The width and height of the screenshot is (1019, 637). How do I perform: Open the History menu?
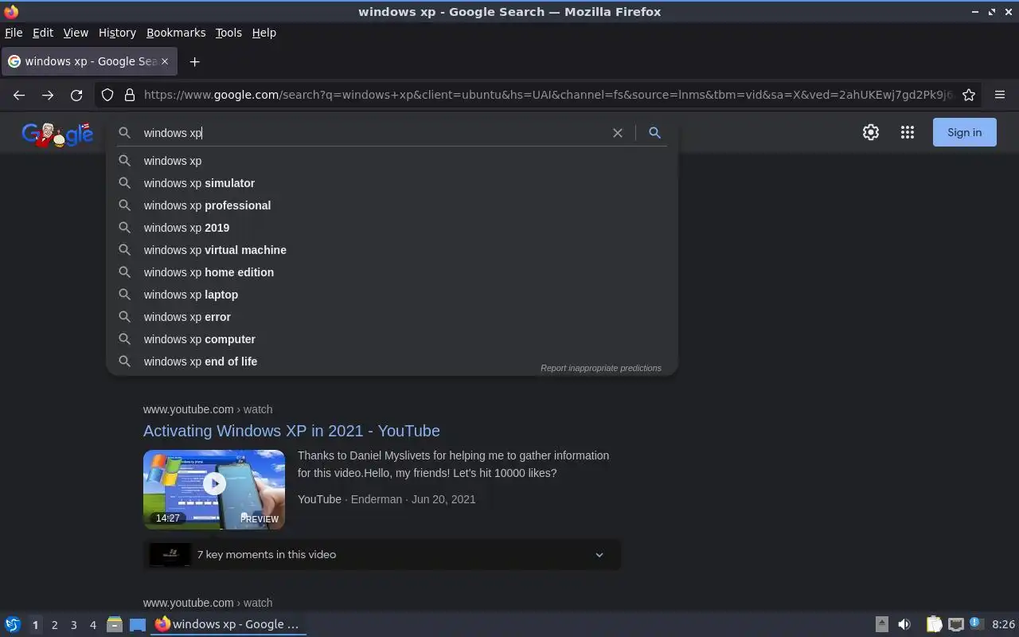117,33
